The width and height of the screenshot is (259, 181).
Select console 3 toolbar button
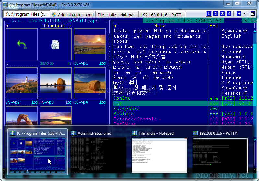pos(222,14)
